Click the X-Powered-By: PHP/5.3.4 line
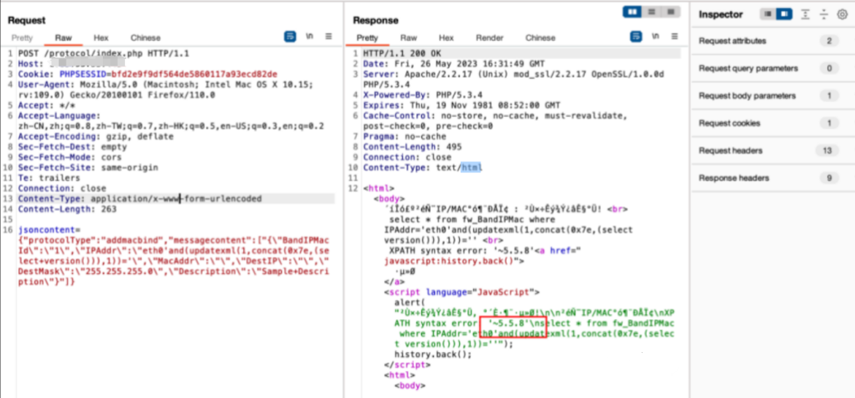 click(423, 94)
